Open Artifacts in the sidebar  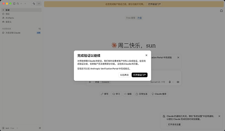click(22, 18)
